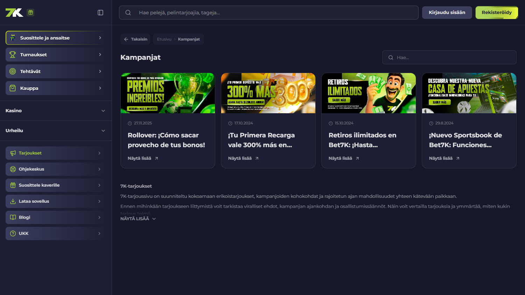Viewport: 525px width, 295px height.
Task: Open Kauppa from the sidebar
Action: pos(56,88)
